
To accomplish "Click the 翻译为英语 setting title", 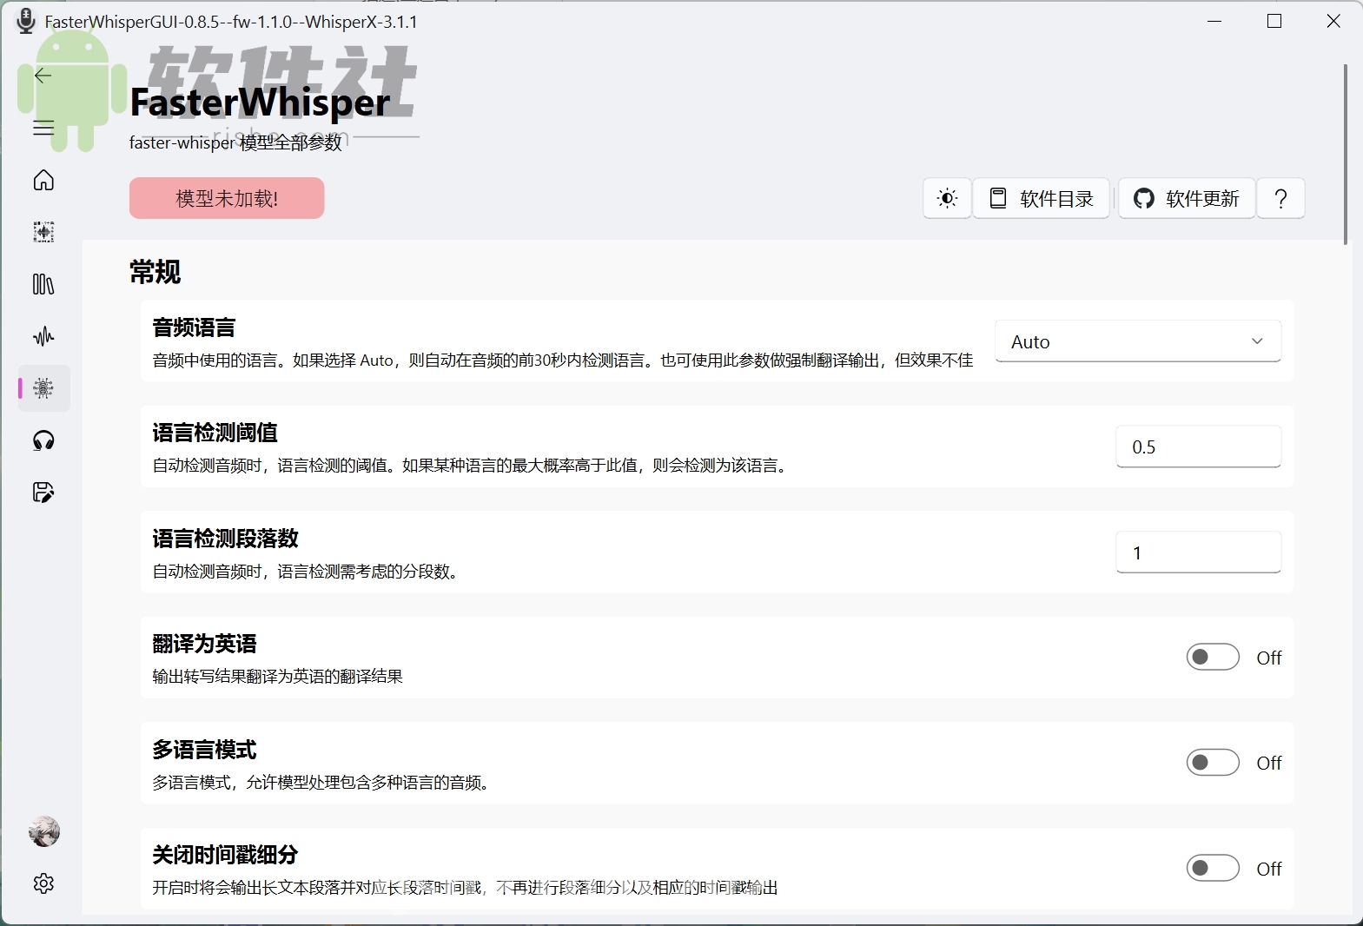I will pos(204,644).
